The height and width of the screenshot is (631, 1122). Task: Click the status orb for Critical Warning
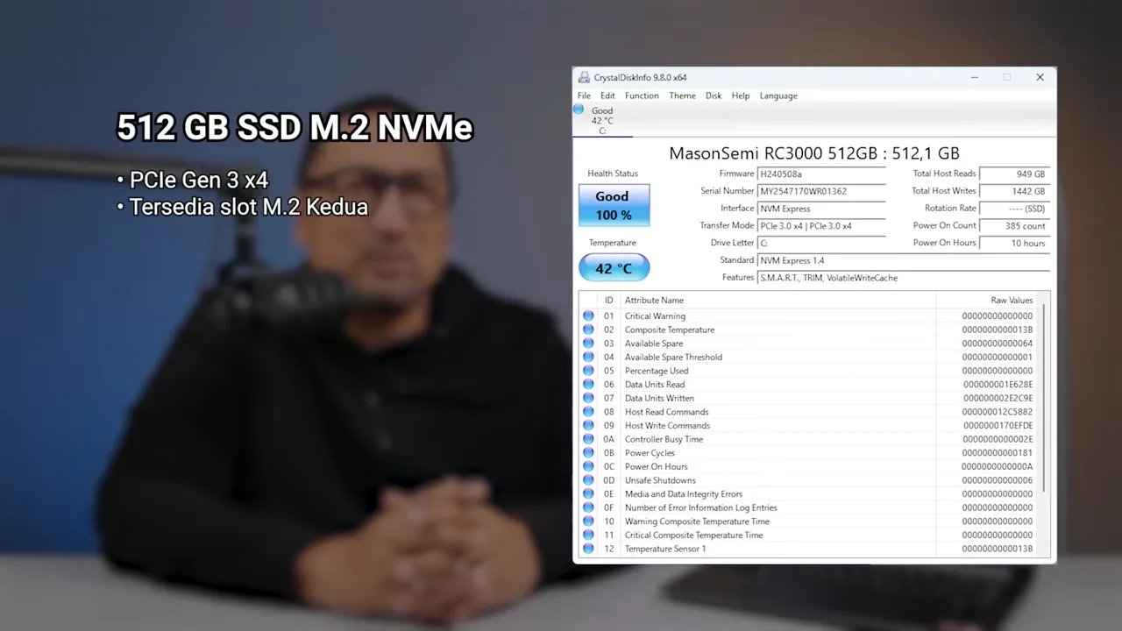click(x=588, y=315)
